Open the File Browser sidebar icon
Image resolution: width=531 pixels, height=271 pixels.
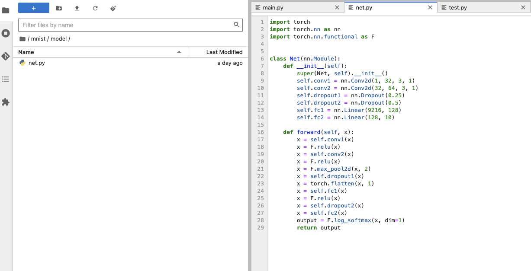6,10
